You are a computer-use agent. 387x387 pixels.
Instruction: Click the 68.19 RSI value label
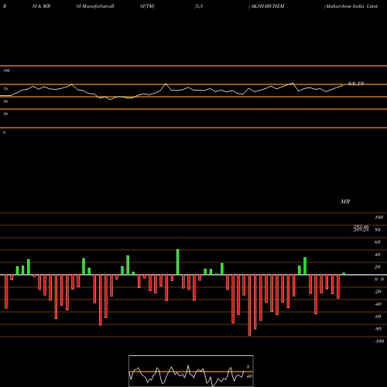click(356, 84)
